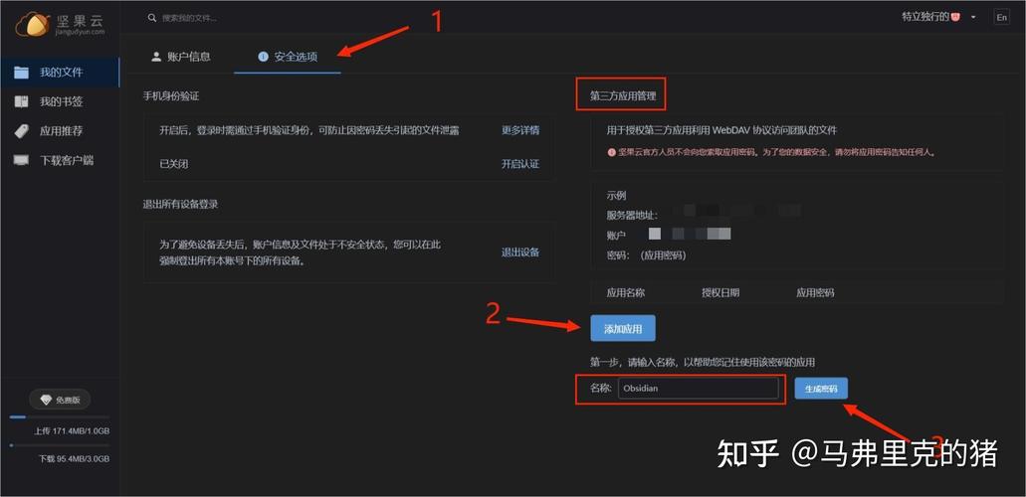The height and width of the screenshot is (497, 1026).
Task: Click the monitor icon beside 下载客户端
Action: tap(22, 160)
